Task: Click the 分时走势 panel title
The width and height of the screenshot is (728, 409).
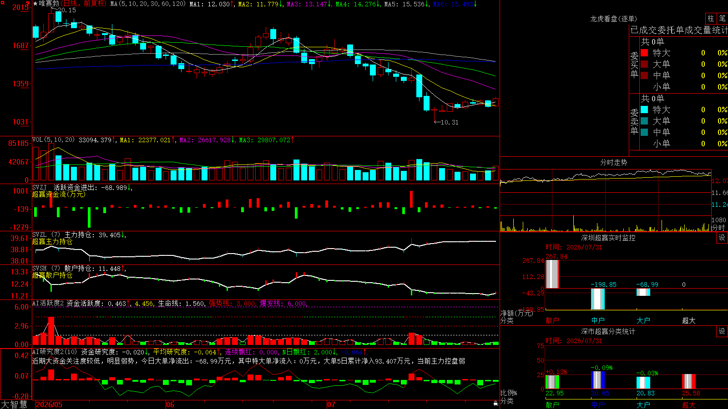Action: pyautogui.click(x=614, y=162)
